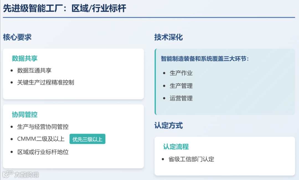The height and width of the screenshot is (180, 299).
Task: Click the 大数跨境 watermark text
Action: tap(27, 175)
